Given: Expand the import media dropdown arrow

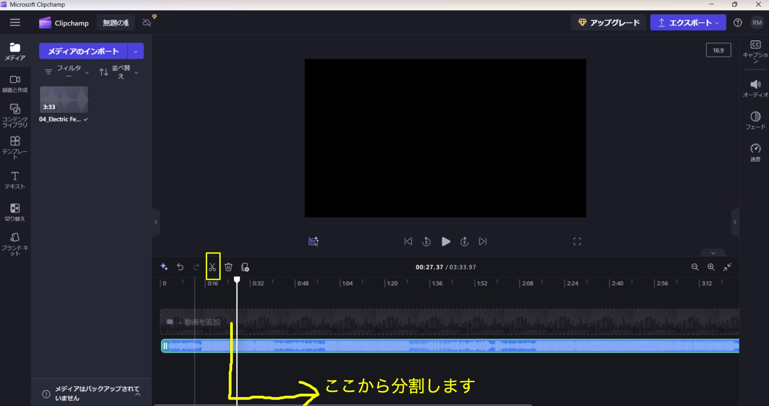Looking at the screenshot, I should click(136, 51).
